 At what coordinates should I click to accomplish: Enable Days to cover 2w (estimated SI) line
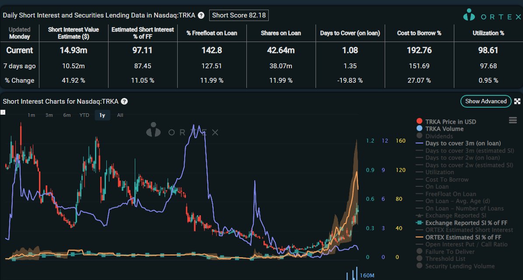click(465, 165)
